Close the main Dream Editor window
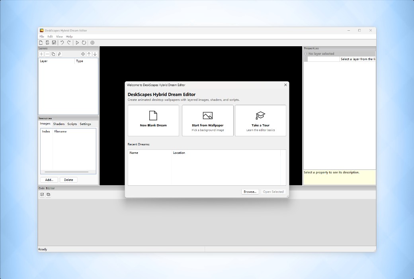414x279 pixels. [371, 30]
